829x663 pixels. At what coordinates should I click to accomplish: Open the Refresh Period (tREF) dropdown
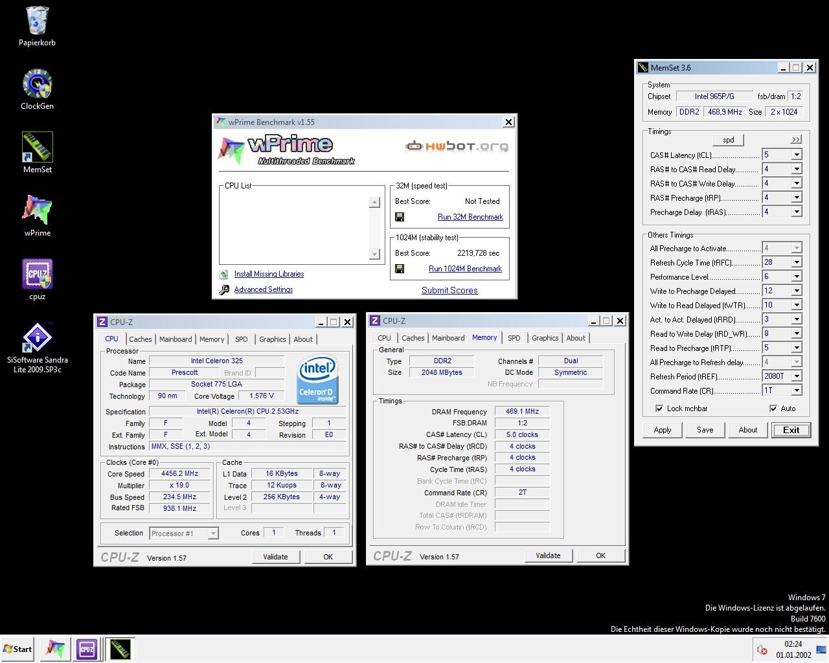coord(797,376)
